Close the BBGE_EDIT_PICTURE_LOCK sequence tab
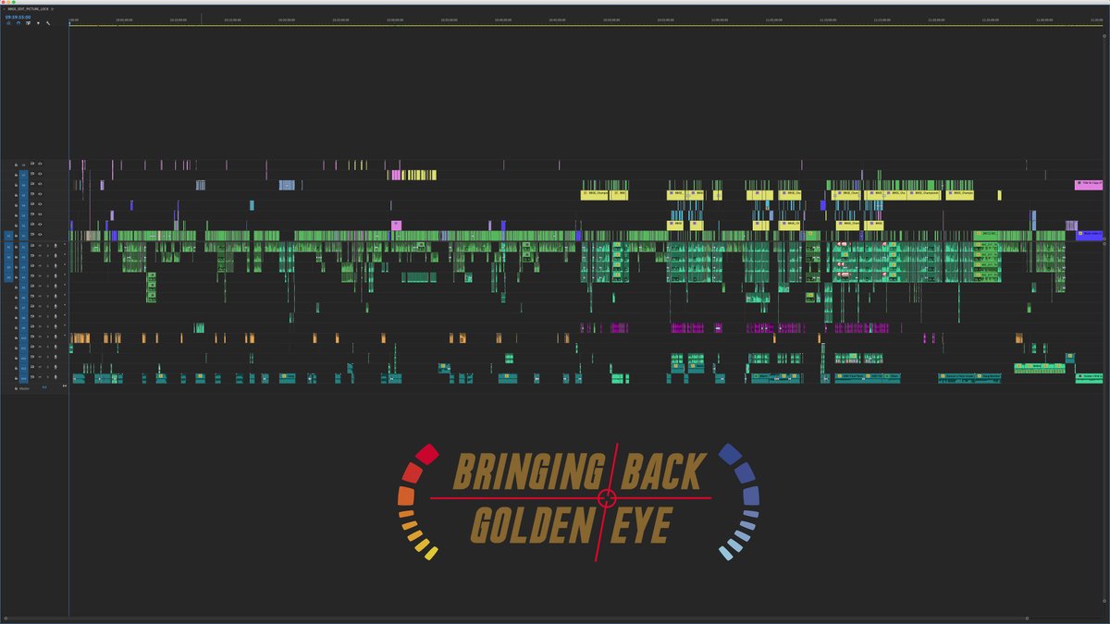This screenshot has height=624, width=1110. (x=4, y=9)
